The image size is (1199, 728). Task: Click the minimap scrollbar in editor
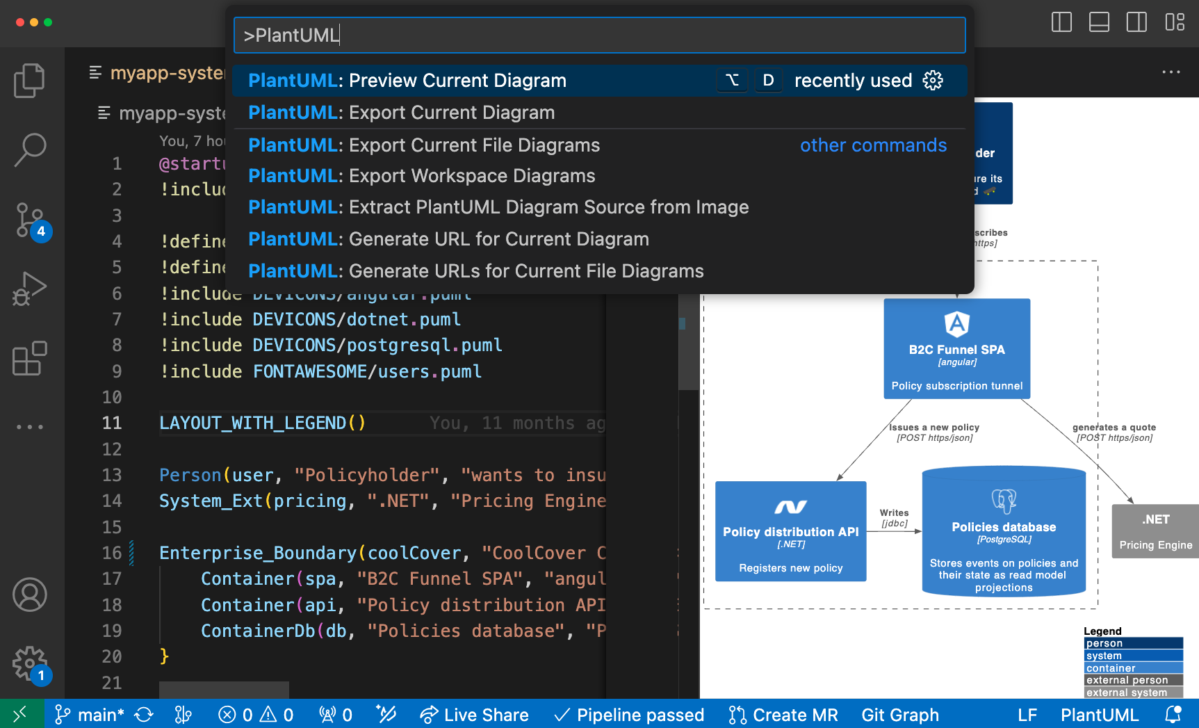(x=688, y=342)
